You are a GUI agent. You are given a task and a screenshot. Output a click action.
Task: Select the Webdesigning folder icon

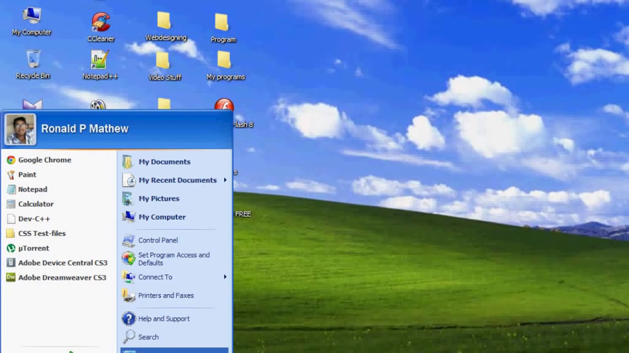[164, 21]
